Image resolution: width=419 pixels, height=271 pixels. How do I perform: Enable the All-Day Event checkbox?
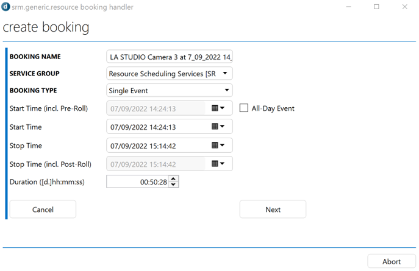coord(243,108)
